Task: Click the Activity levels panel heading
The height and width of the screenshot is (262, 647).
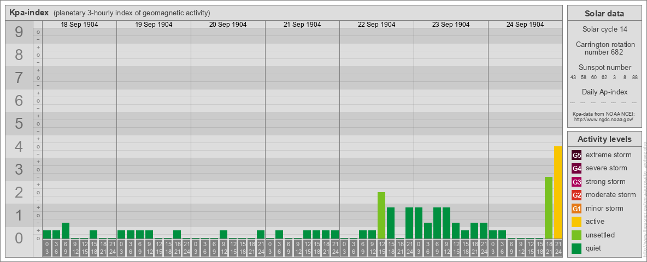Action: click(604, 139)
